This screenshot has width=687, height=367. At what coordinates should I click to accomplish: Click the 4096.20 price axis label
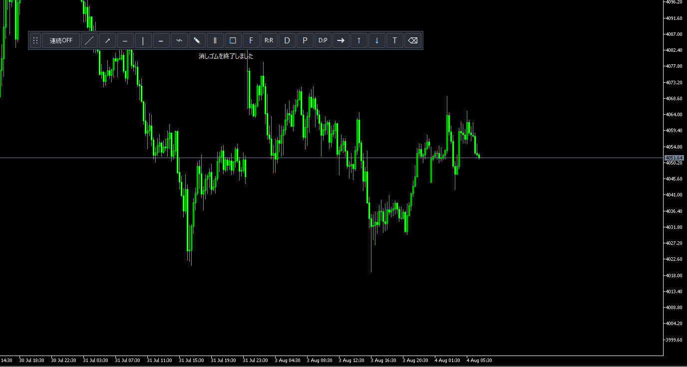[674, 2]
